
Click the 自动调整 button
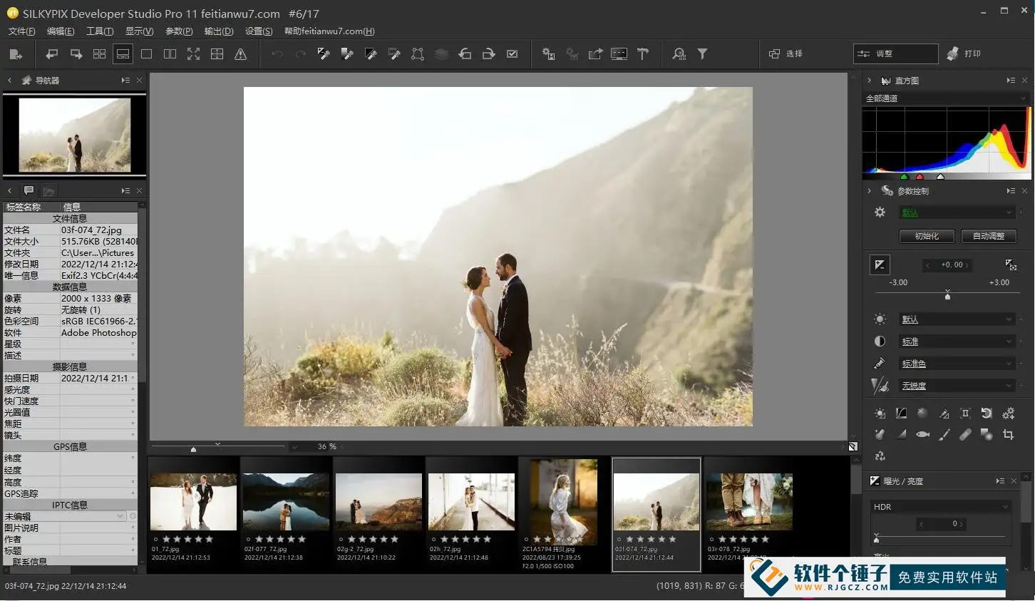(x=989, y=236)
